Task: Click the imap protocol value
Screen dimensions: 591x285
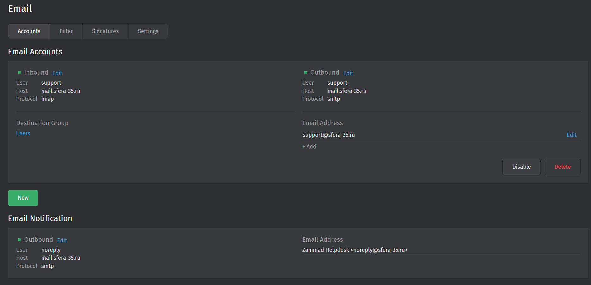Action: 47,99
